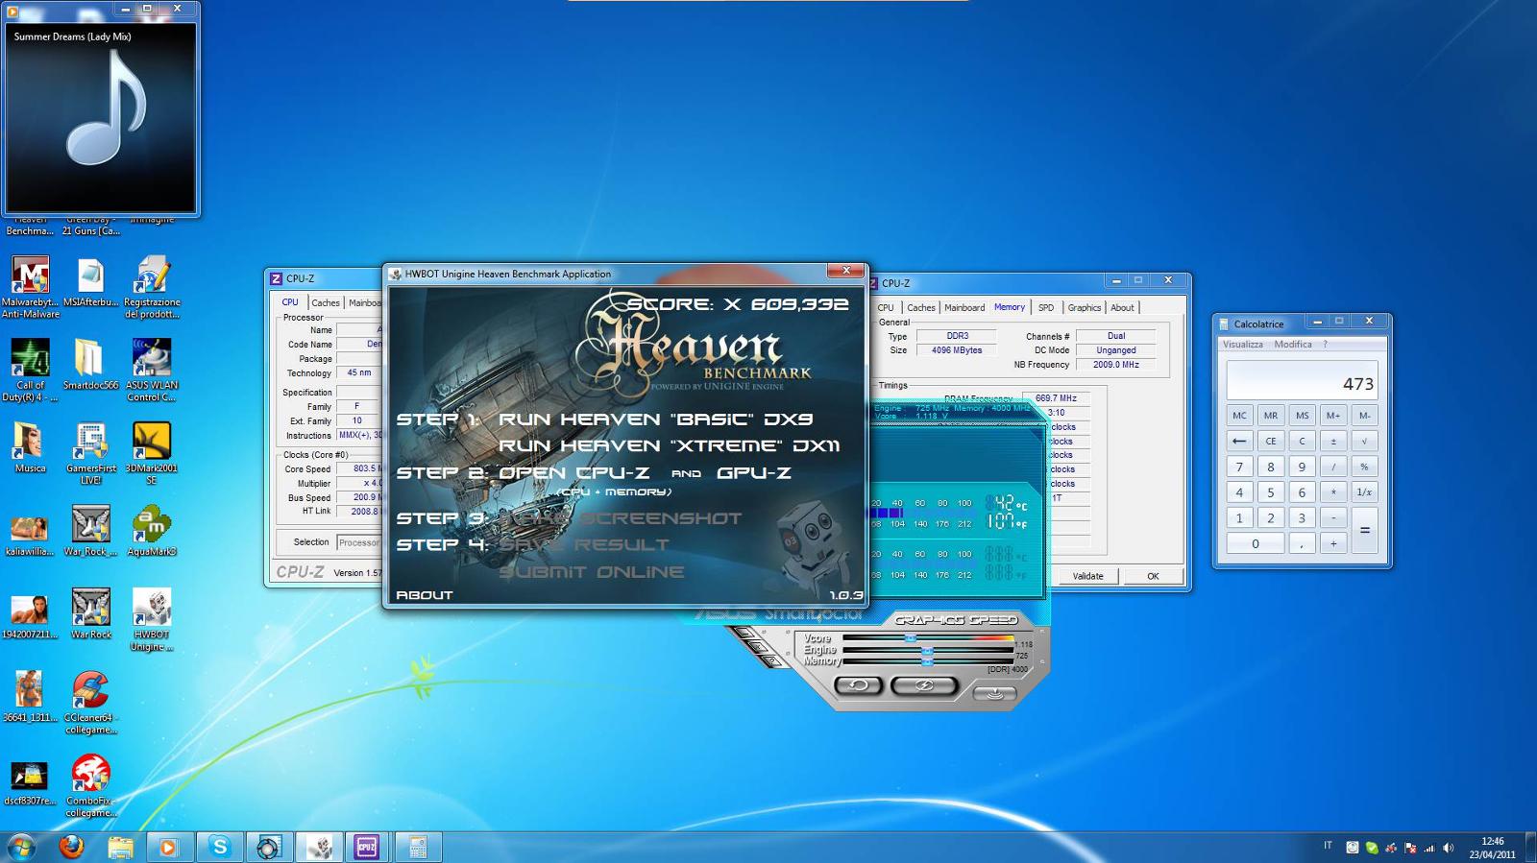Click calculator CE button
The width and height of the screenshot is (1537, 863).
(1271, 442)
